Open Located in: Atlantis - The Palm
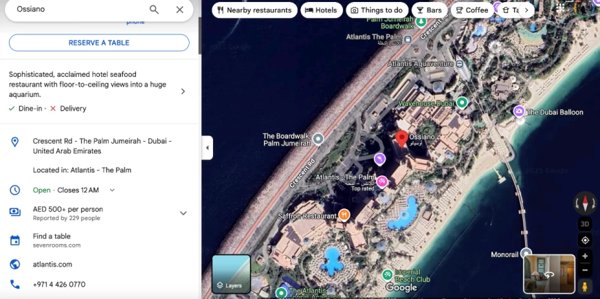 point(82,170)
